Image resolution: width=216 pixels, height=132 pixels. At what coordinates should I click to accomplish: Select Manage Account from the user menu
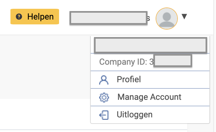pyautogui.click(x=149, y=97)
